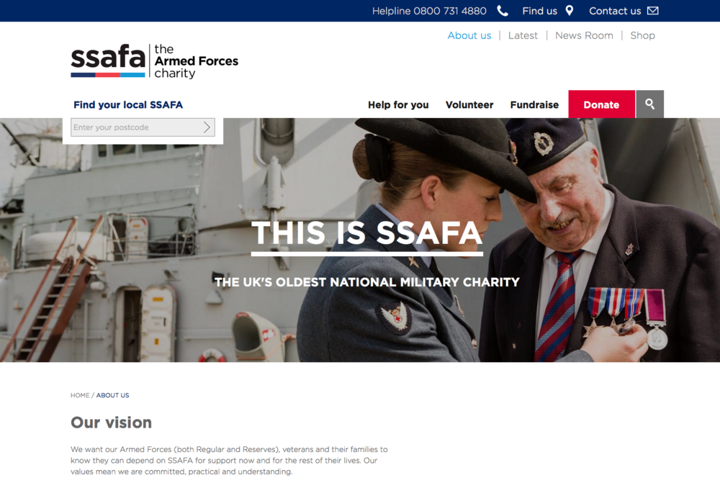Submit postcode using the arrow chevron
720x496 pixels.
coord(207,127)
